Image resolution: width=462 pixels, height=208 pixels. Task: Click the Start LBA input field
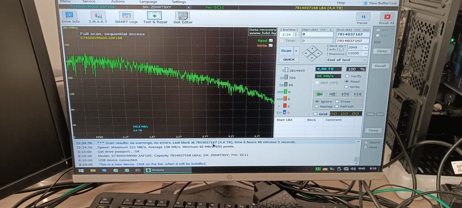pyautogui.click(x=317, y=35)
